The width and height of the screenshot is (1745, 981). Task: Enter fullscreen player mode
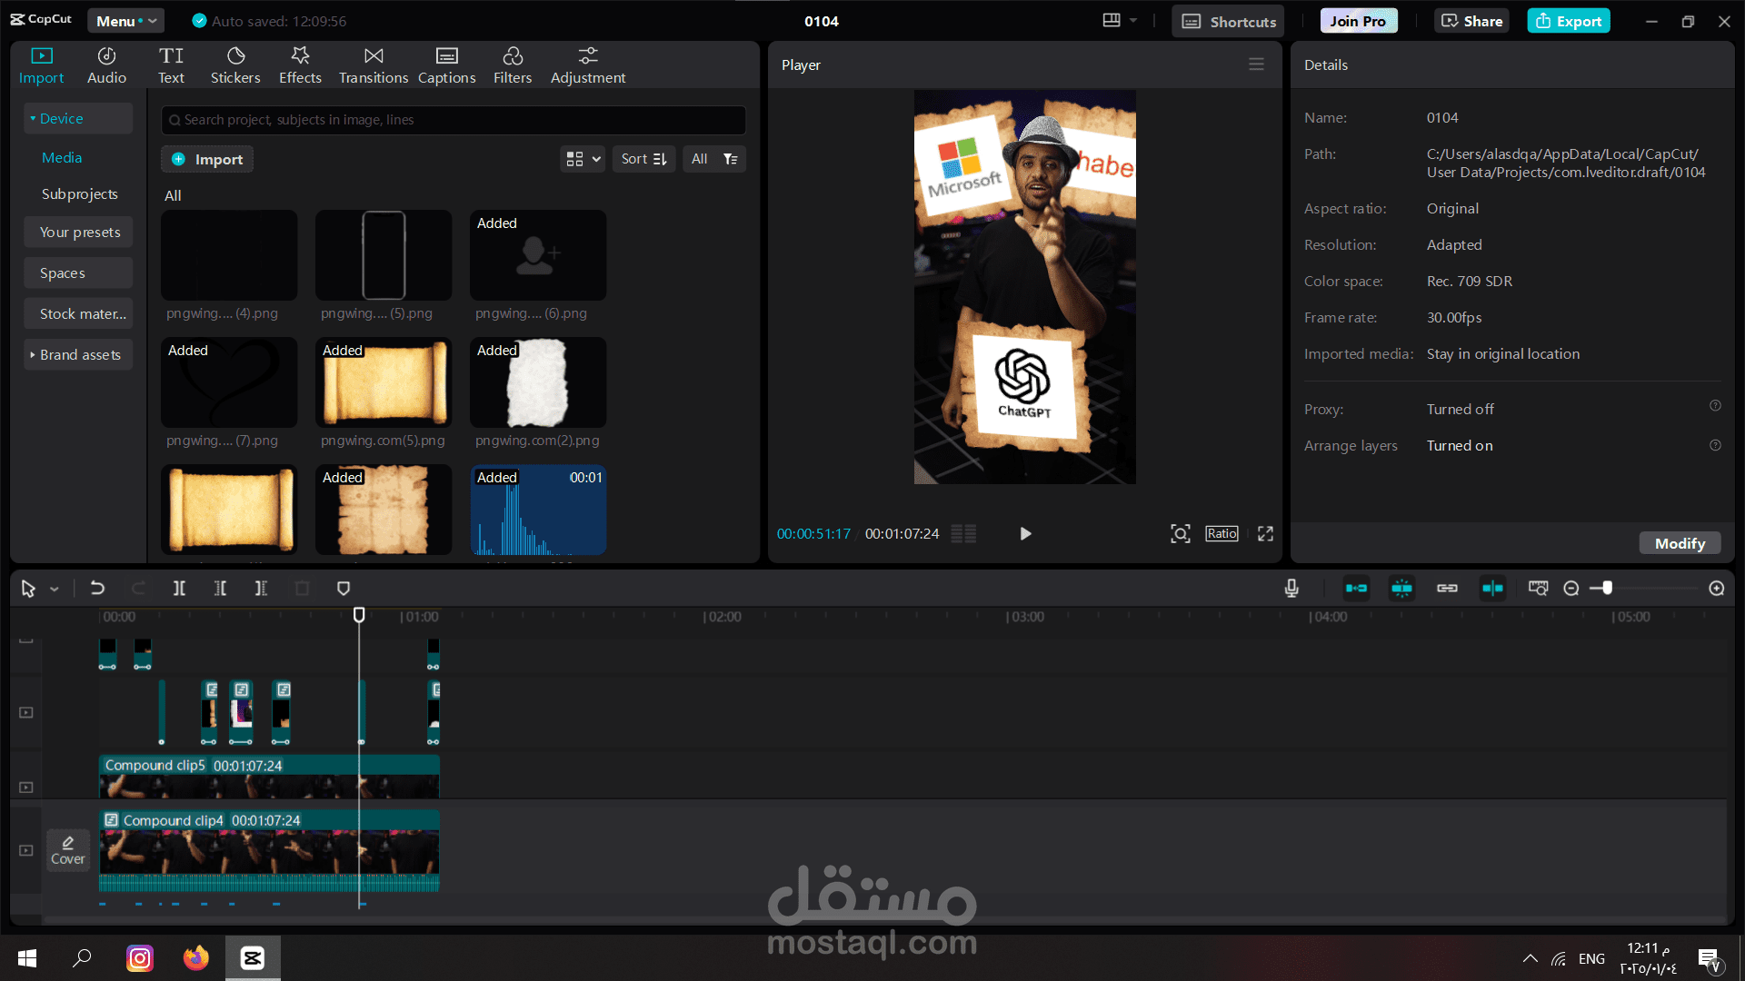1265,534
